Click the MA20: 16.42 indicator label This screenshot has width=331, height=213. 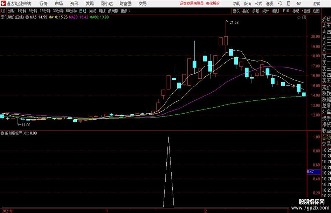pos(78,17)
